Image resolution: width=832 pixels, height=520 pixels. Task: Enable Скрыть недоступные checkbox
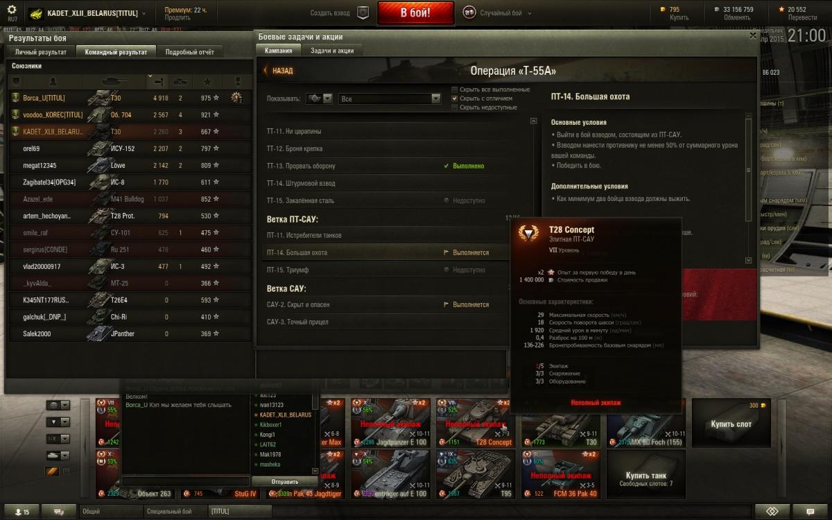click(455, 107)
